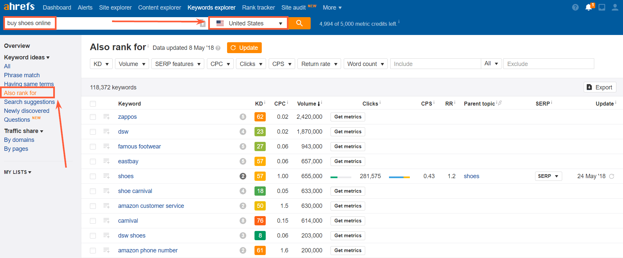The width and height of the screenshot is (623, 258).
Task: Open the notifications bell
Action: (589, 7)
